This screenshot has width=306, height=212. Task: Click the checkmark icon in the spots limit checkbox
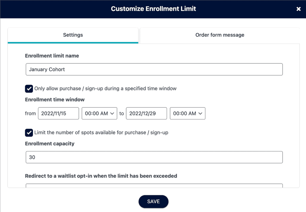[x=29, y=132]
